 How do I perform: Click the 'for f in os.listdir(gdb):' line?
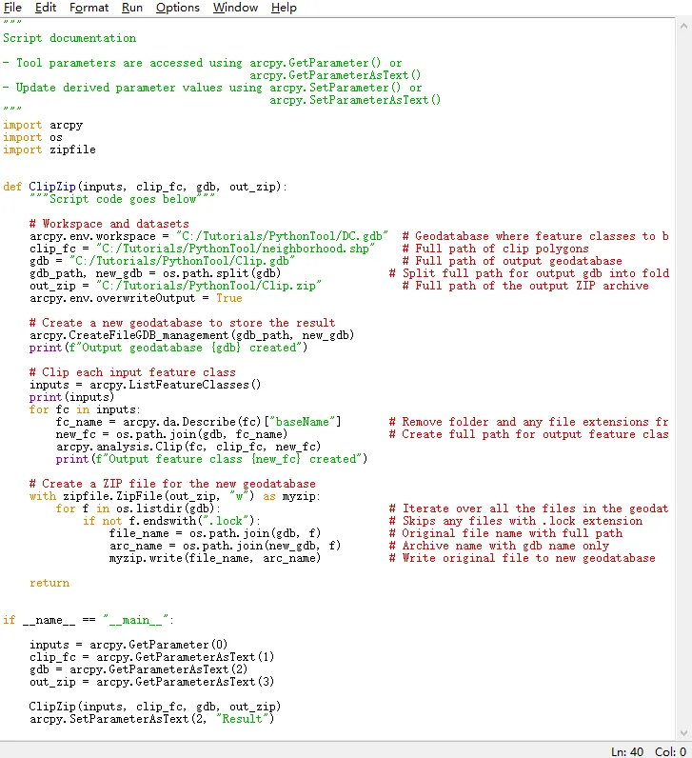tap(138, 509)
